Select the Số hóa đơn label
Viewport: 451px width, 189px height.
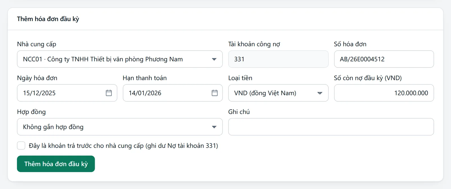[x=350, y=44]
